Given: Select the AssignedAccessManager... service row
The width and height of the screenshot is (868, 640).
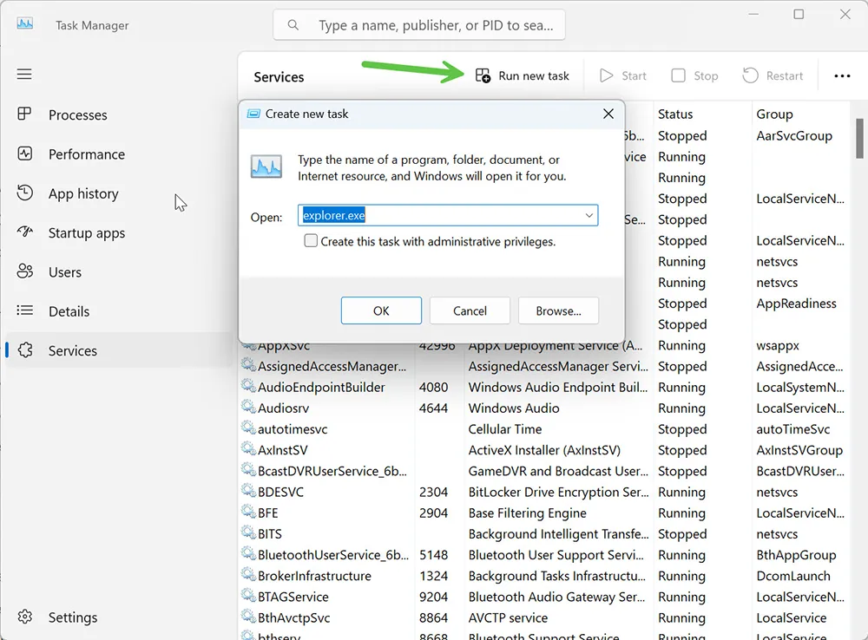Looking at the screenshot, I should click(545, 366).
